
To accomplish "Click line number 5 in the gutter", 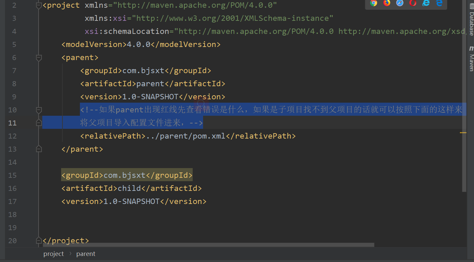I will point(14,44).
